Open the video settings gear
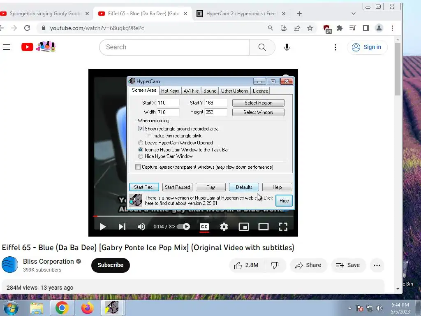The image size is (421, 316). point(224,227)
